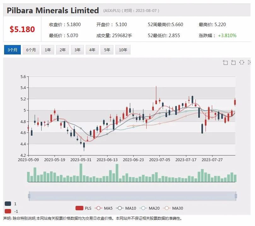255x226 pixels.
Task: Select the 3个月 time range tab
Action: pyautogui.click(x=12, y=50)
